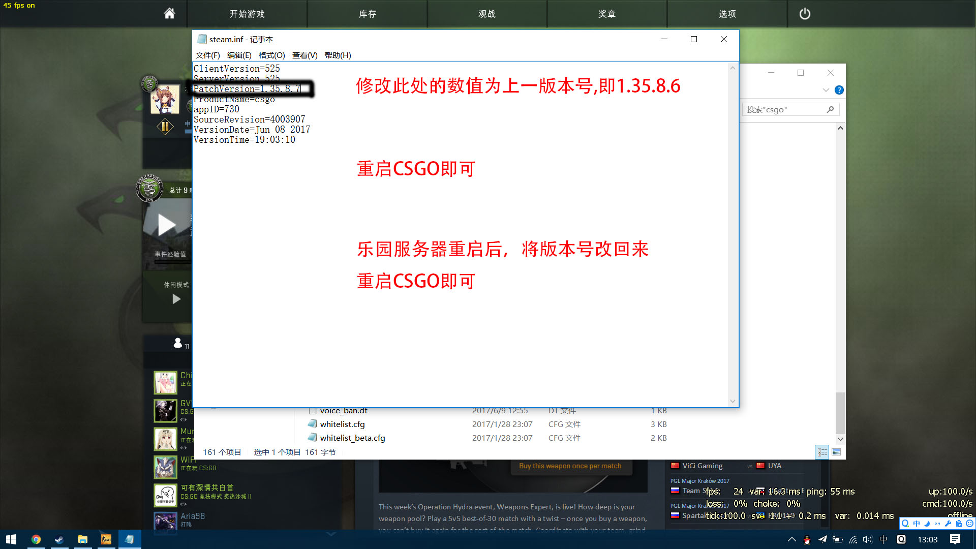Open Explorer help question-mark icon
Viewport: 976px width, 549px height.
pyautogui.click(x=839, y=90)
